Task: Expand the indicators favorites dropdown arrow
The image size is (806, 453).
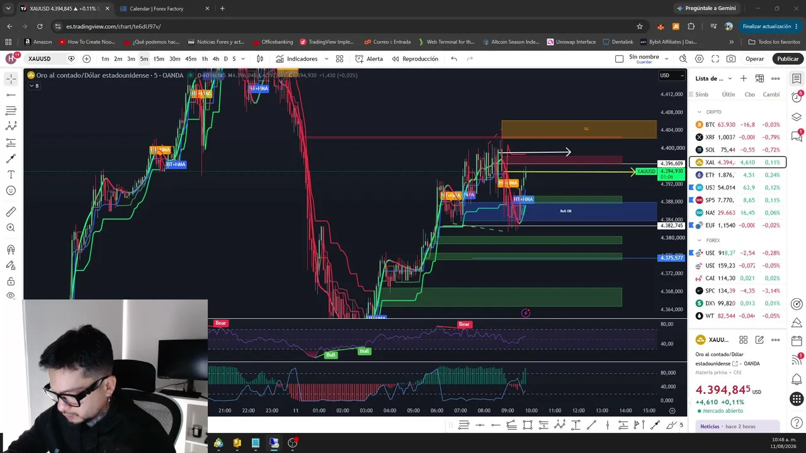Action: coord(326,59)
